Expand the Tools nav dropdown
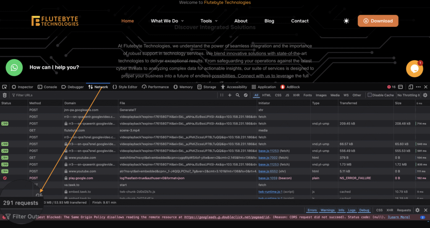The image size is (430, 228). 209,21
